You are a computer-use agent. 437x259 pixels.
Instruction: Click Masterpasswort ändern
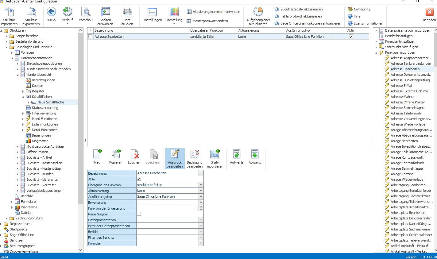click(x=207, y=21)
